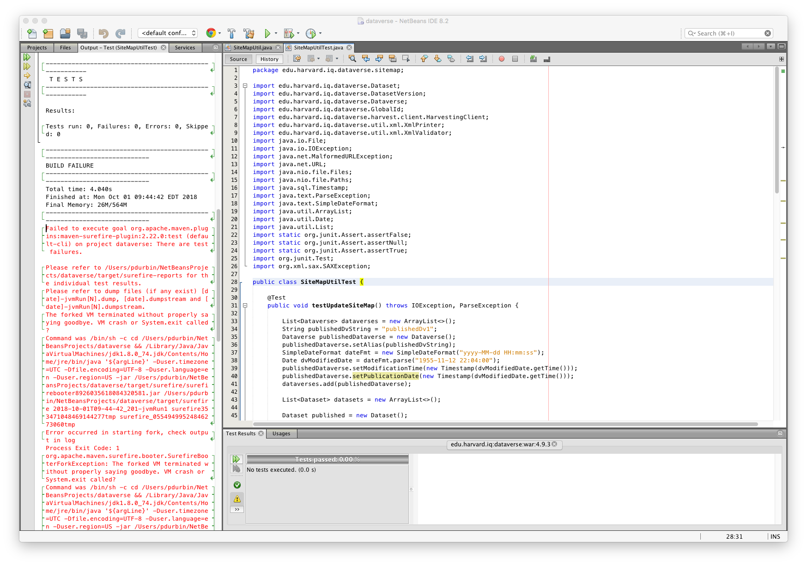Viewport: 807px width, 565px height.
Task: Select the Output - Test (SiteMapUtilTest) tab
Action: [x=119, y=48]
